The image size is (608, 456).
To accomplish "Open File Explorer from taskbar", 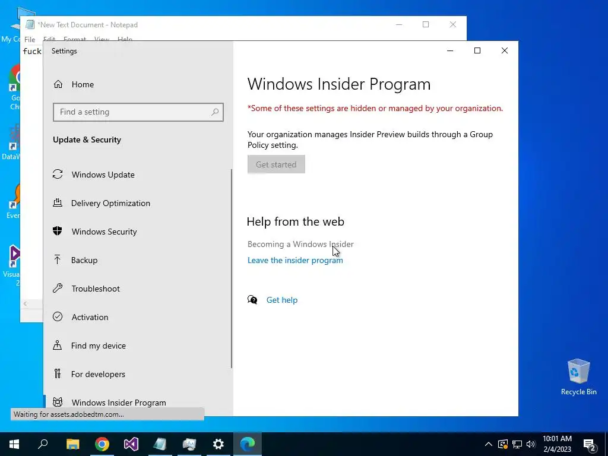I will pyautogui.click(x=72, y=444).
